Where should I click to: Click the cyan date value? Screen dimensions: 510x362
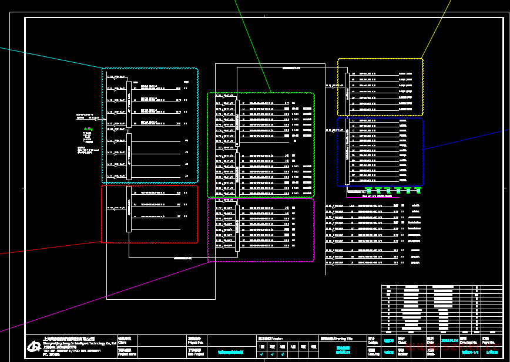pyautogui.click(x=449, y=340)
